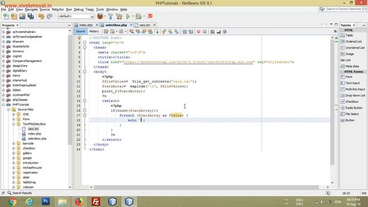
Task: Open the Debug Project dropdown arrow
Action: coord(144,16)
